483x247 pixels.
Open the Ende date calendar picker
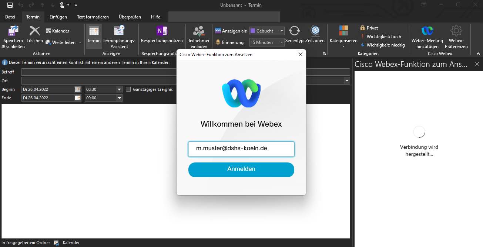pos(78,98)
